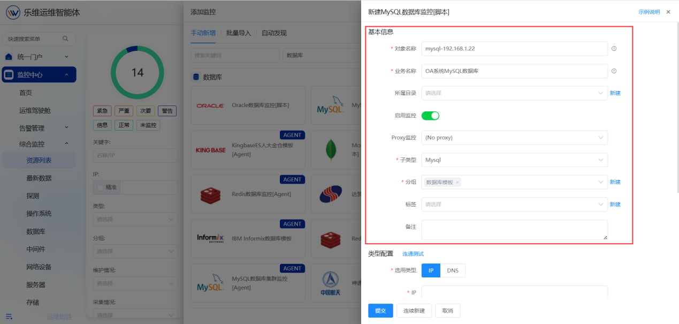Image resolution: width=679 pixels, height=324 pixels.
Task: Click the 提交 button
Action: 380,311
